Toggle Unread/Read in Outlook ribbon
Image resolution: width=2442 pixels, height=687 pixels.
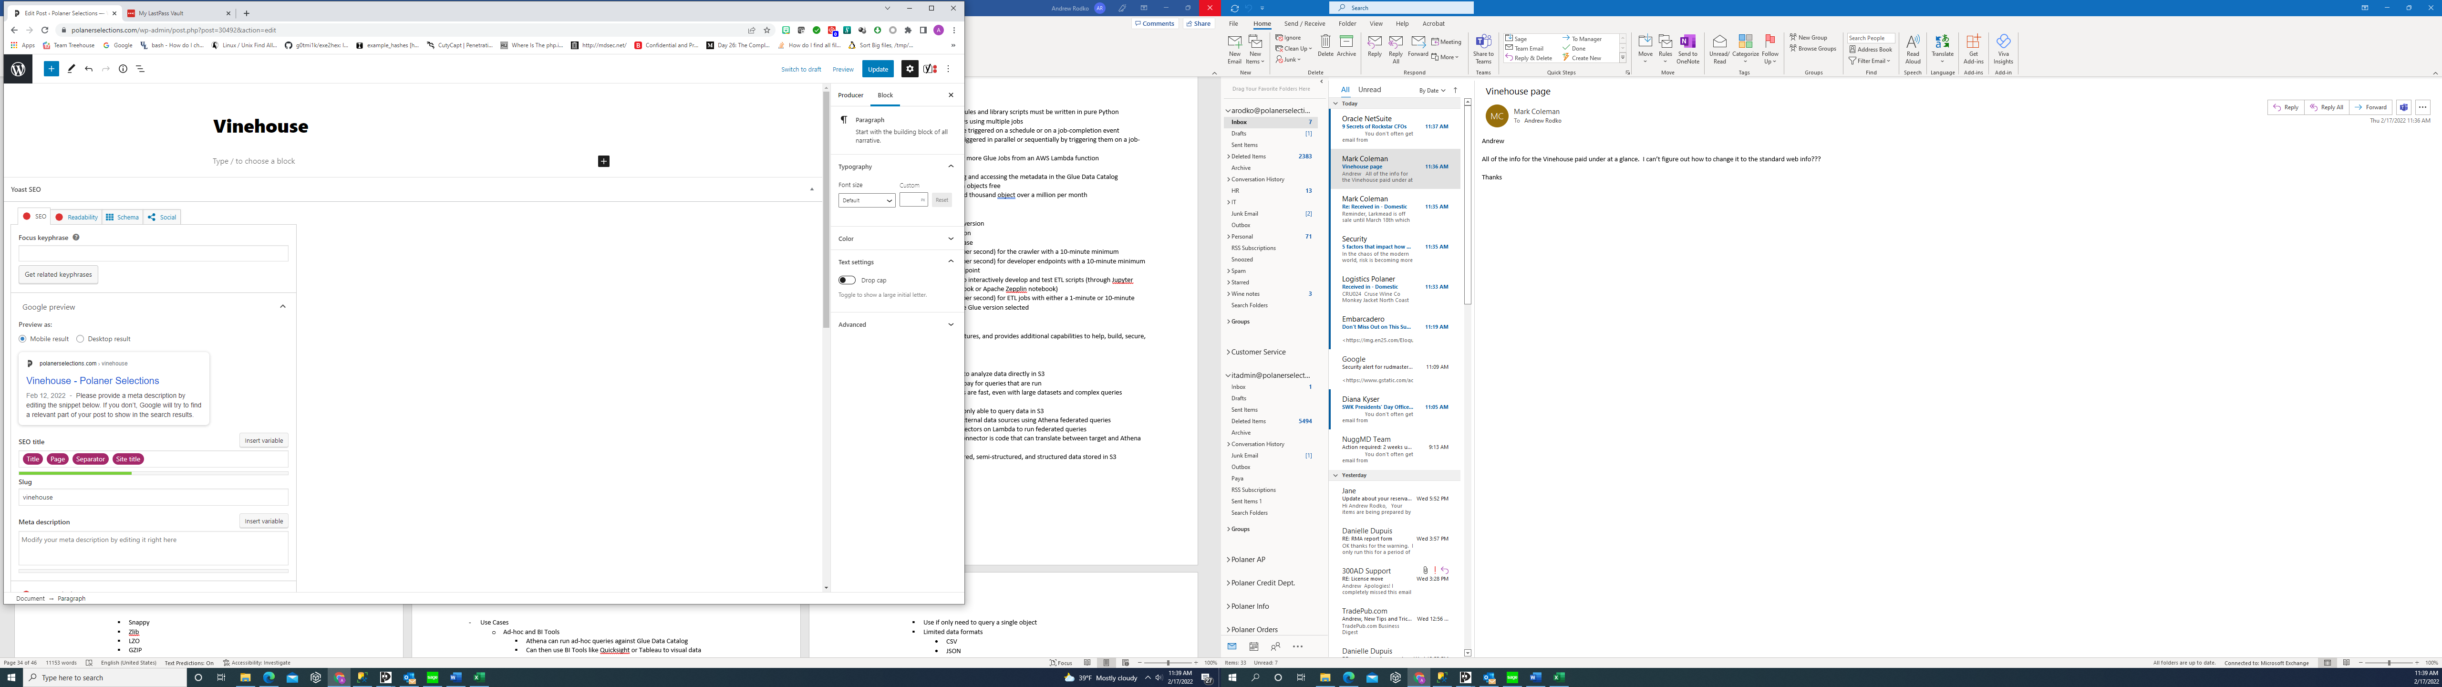(1719, 49)
